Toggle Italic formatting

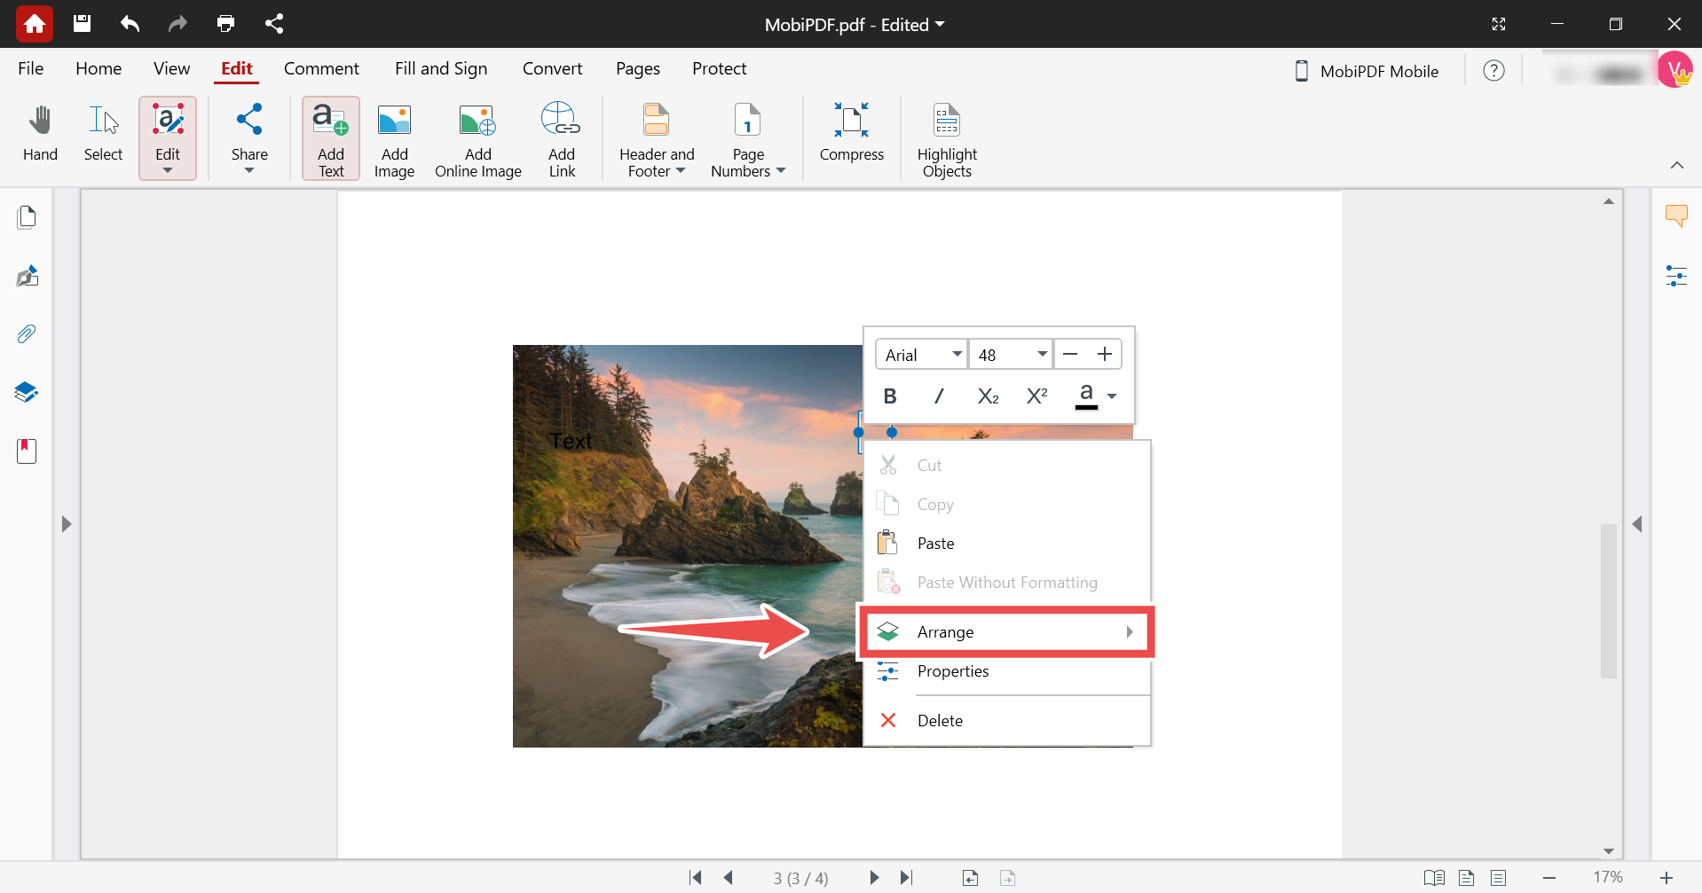tap(939, 396)
